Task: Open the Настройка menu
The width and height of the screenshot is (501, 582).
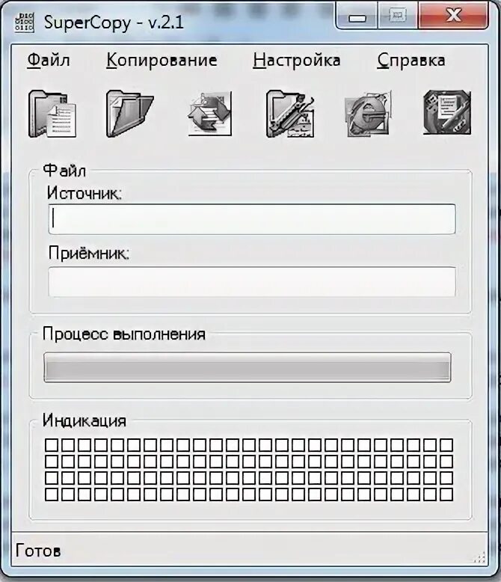Action: coord(297,61)
